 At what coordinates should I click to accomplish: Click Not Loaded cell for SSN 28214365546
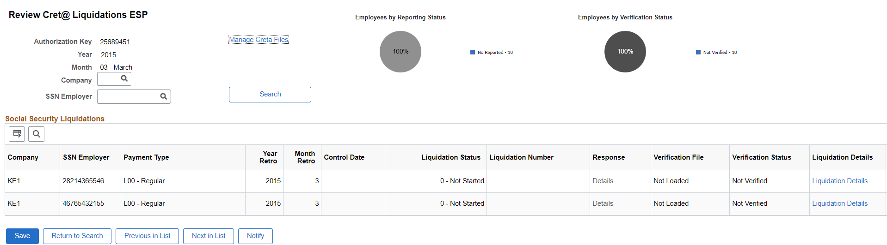tap(671, 181)
